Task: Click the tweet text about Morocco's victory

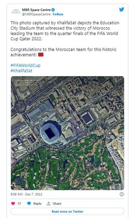Action: (65, 31)
